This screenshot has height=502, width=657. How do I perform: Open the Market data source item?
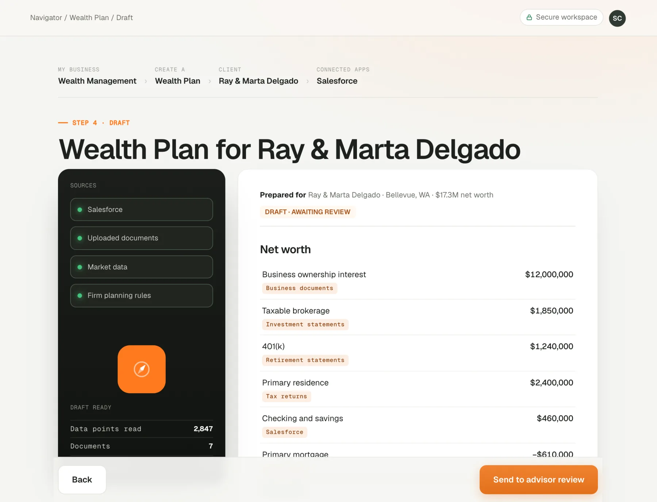pyautogui.click(x=142, y=267)
